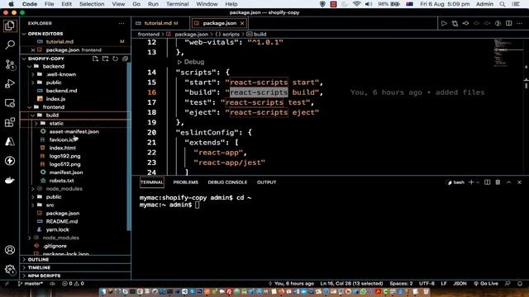
Task: Run the file with editor play icon
Action: tap(444, 23)
